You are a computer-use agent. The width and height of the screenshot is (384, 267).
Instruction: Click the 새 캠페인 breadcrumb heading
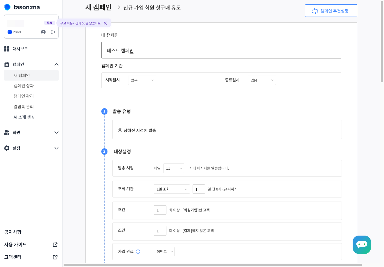(98, 7)
